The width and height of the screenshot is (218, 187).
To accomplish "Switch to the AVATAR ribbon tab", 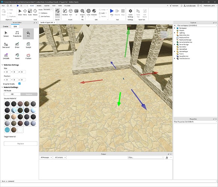I will pyautogui.click(x=47, y=6).
